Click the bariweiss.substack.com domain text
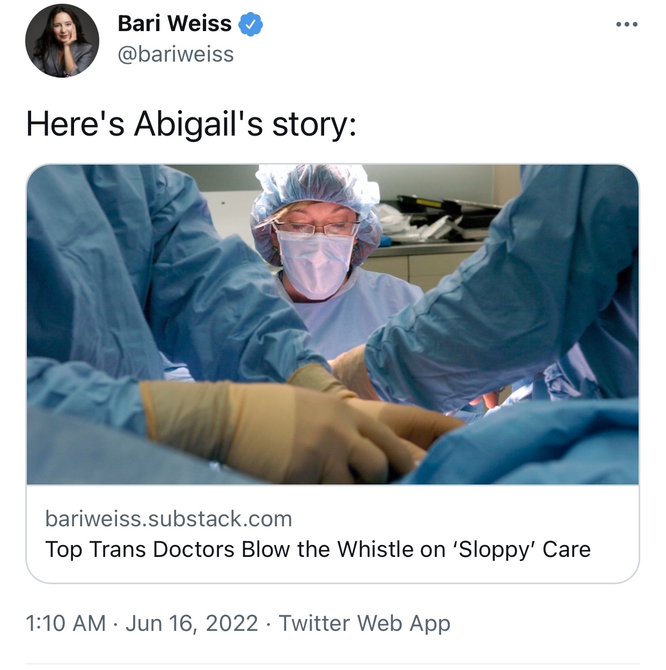The image size is (666, 670). click(x=169, y=519)
